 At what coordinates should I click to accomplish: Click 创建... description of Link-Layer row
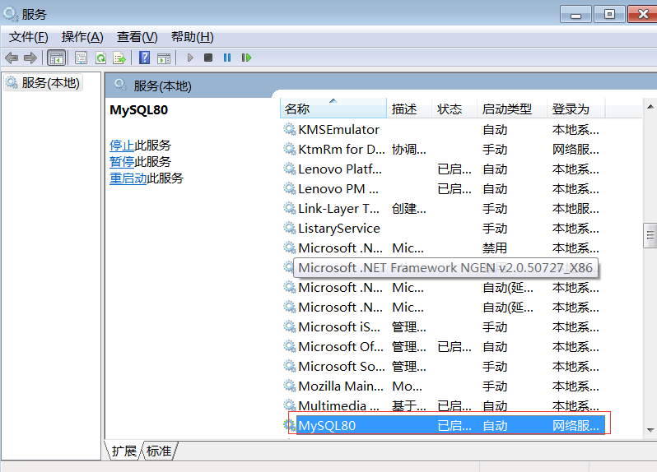[409, 208]
